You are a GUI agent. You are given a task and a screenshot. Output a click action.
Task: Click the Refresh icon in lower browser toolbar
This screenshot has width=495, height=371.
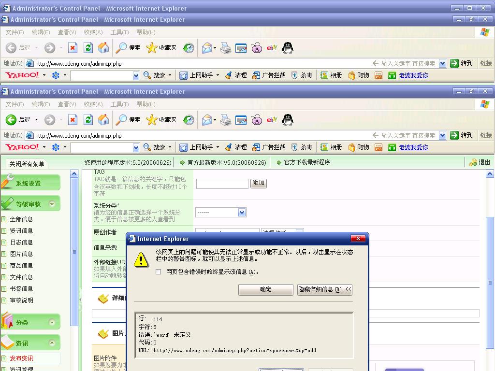point(88,120)
